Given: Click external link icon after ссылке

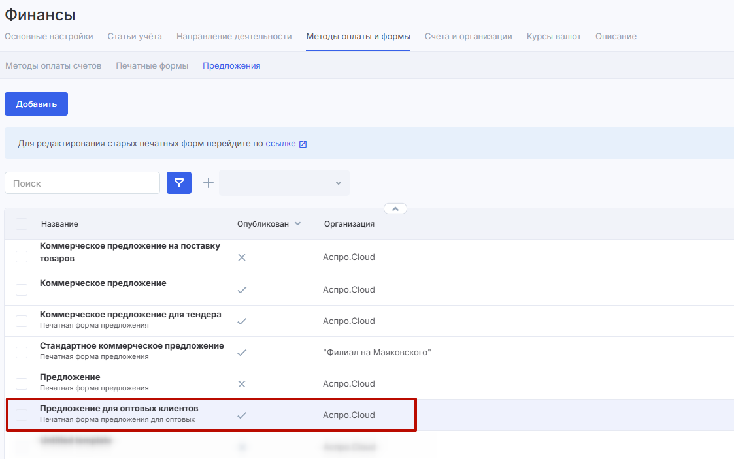Looking at the screenshot, I should coord(303,144).
